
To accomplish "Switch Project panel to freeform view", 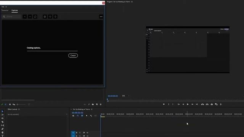I will pos(14,105).
